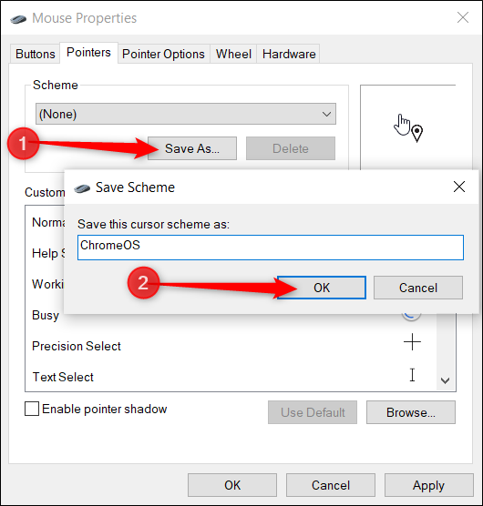Enable pointer shadow checkbox

point(32,409)
